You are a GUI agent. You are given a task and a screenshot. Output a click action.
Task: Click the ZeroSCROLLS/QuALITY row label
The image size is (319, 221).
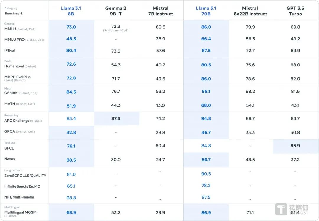tap(25, 175)
